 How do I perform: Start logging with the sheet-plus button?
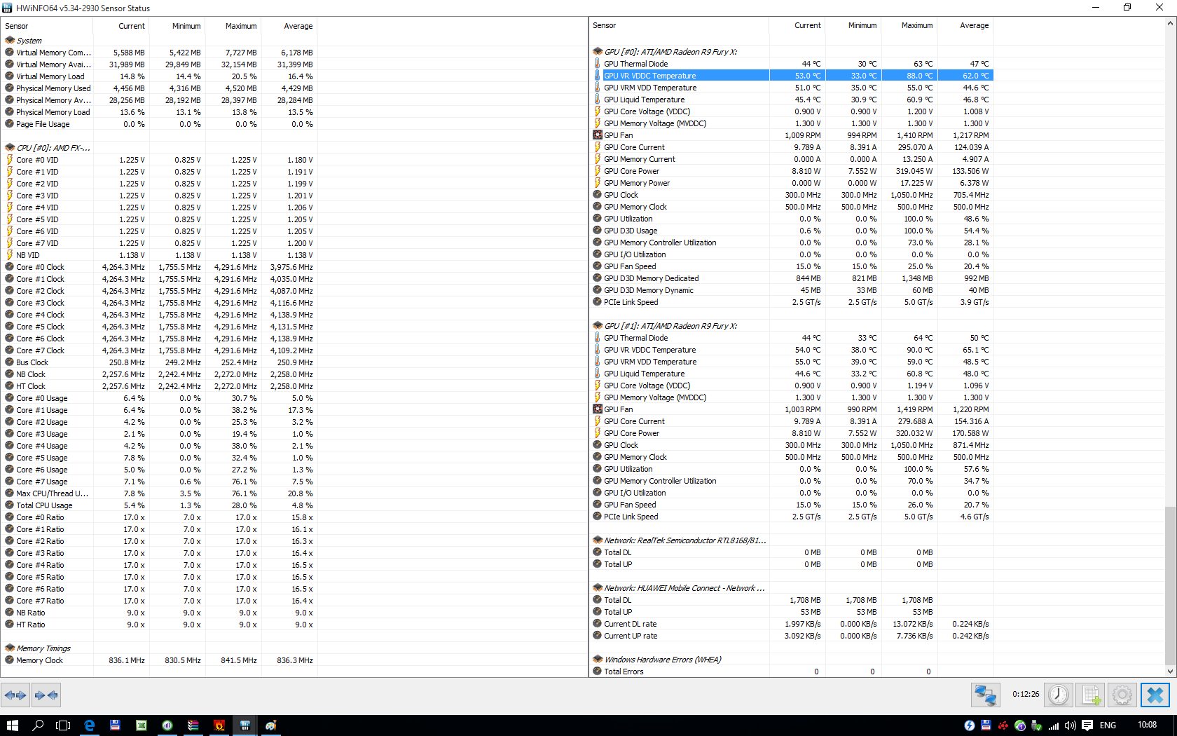pyautogui.click(x=1090, y=695)
